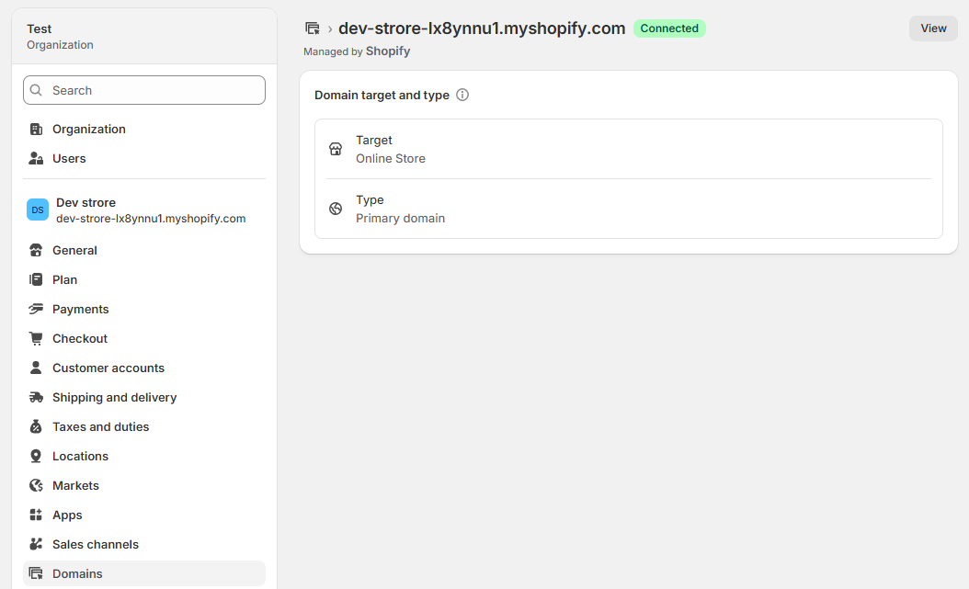Click the Payments hand icon
This screenshot has height=589, width=969.
point(36,310)
